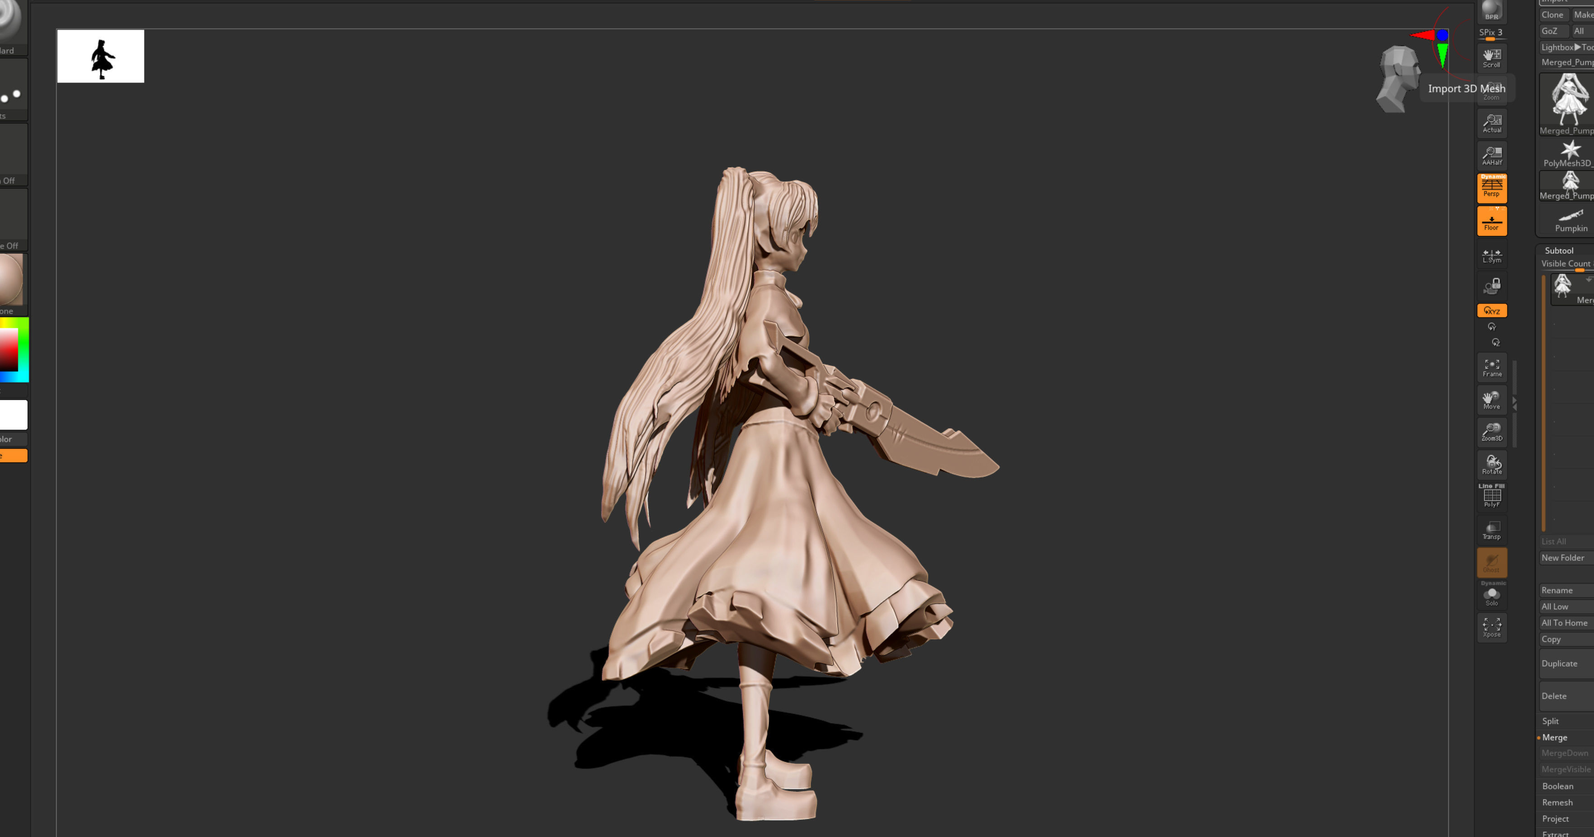
Task: Open the alpha selector slot
Action: pyautogui.click(x=14, y=155)
